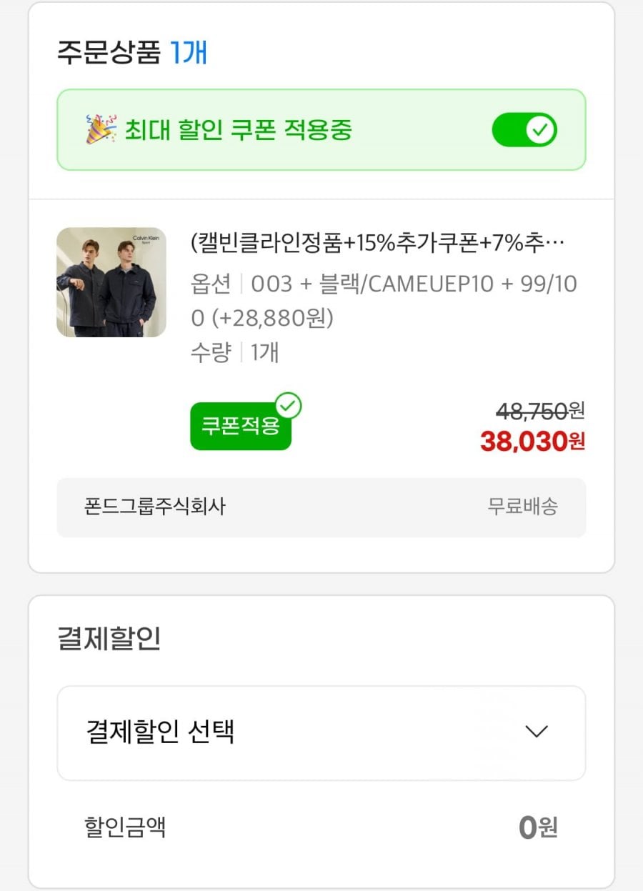Screen dimensions: 643x891
Task: Tap the green 쿠폰적용 button
Action: pos(240,427)
